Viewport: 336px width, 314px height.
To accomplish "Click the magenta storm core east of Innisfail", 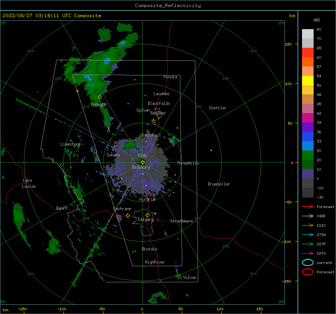I will pyautogui.click(x=171, y=142).
